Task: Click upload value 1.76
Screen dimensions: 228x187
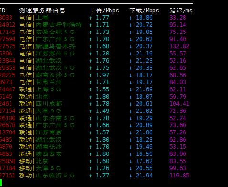Action: pyautogui.click(x=102, y=61)
